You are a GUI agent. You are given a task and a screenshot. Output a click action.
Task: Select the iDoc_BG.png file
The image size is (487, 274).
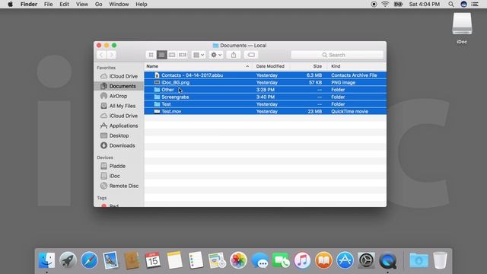click(266, 83)
